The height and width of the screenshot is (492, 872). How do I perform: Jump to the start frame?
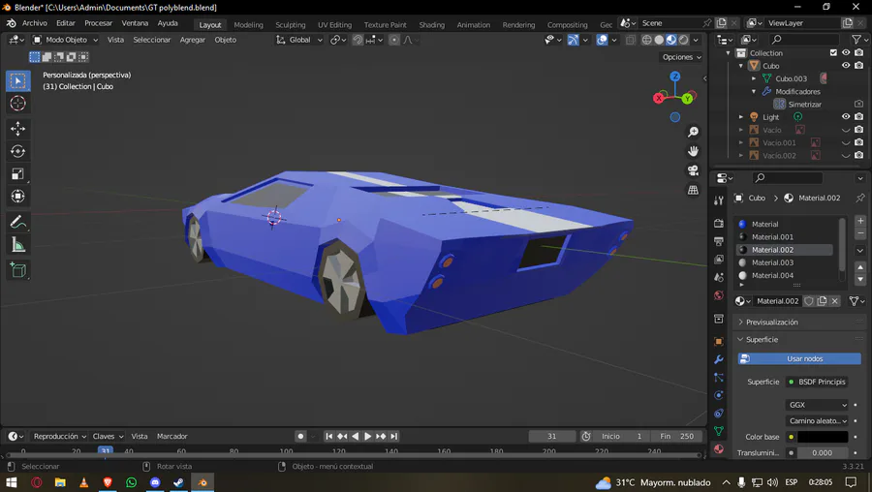click(x=328, y=437)
